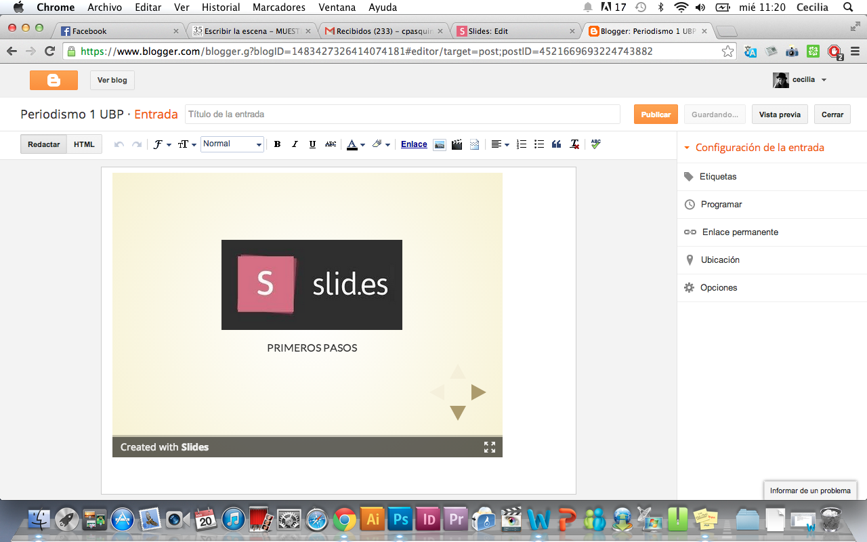Apply numbered list formatting
This screenshot has width=867, height=542.
click(522, 144)
